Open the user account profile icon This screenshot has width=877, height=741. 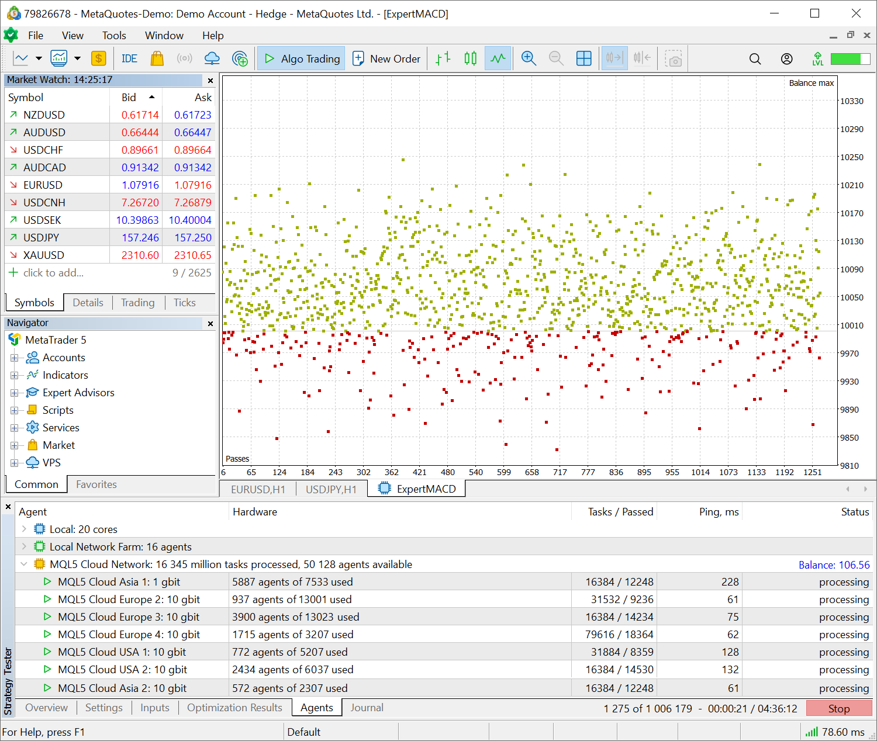(x=786, y=59)
